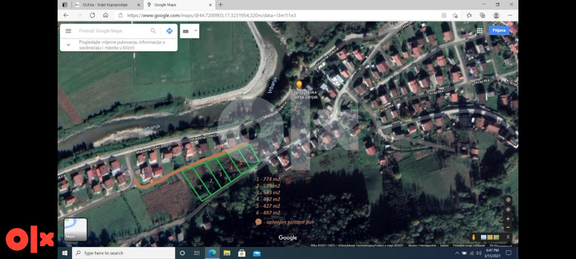Open a new browser tab
This screenshot has height=259, width=576.
tap(221, 5)
